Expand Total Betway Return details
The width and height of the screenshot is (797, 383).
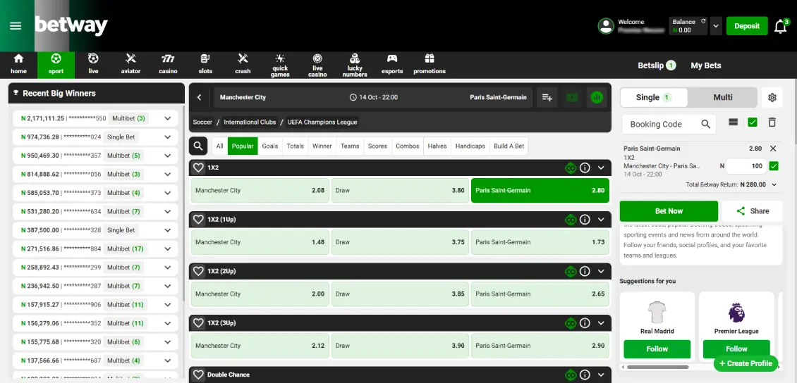click(x=774, y=184)
